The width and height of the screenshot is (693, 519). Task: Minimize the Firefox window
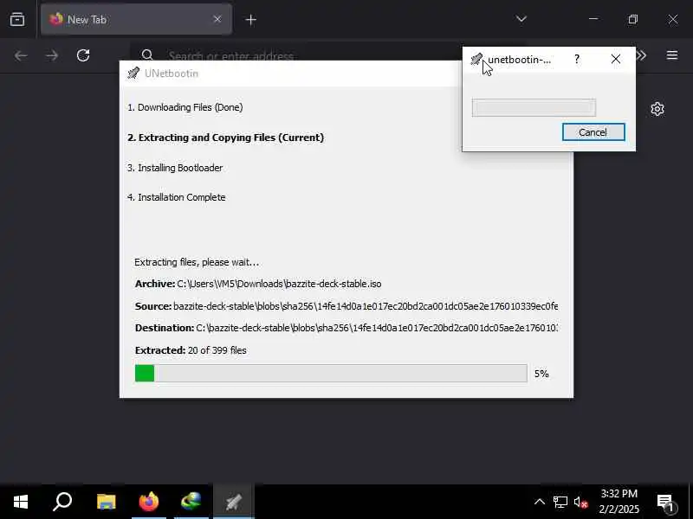[593, 19]
